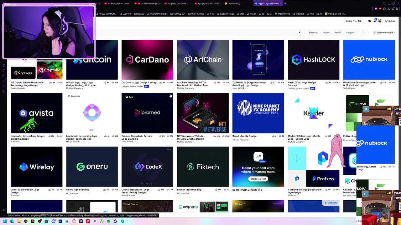401x225 pixels.
Task: Pause the lower overlay game video
Action: 365,194
